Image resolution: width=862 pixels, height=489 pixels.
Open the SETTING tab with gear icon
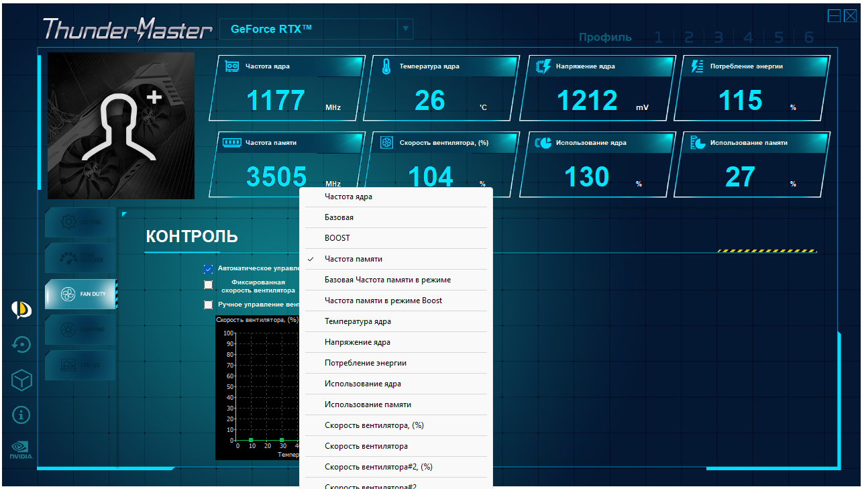80,222
